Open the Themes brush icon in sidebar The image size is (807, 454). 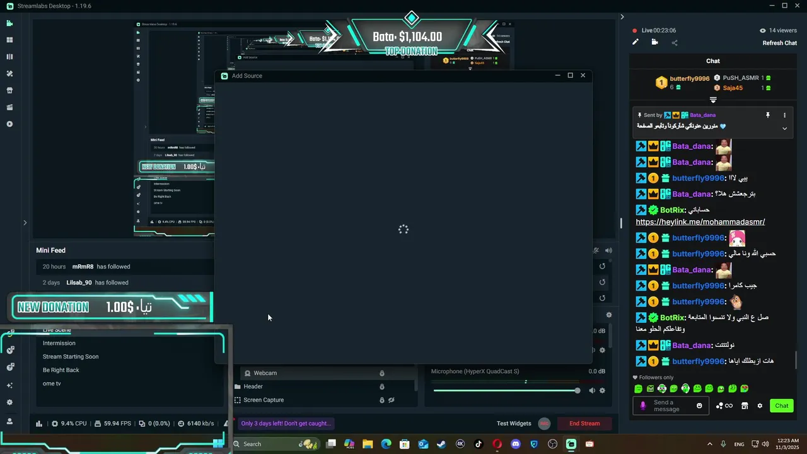pos(9,74)
